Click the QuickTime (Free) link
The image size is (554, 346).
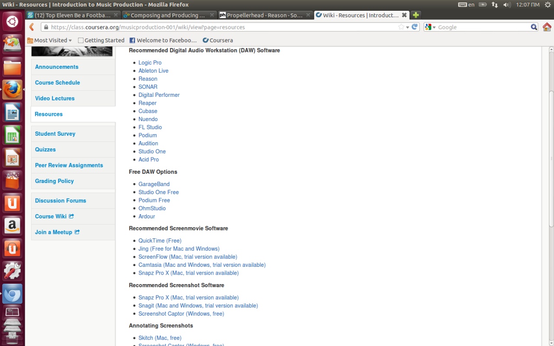tap(160, 241)
